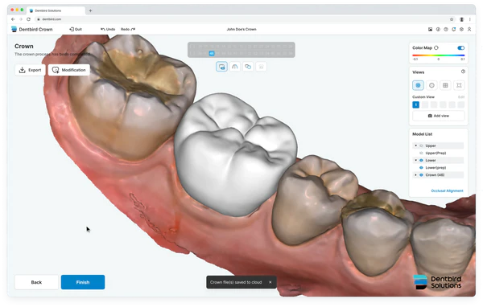Viewport: 483px width, 307px height.
Task: Select the fit-to-screen view icon
Action: [459, 85]
